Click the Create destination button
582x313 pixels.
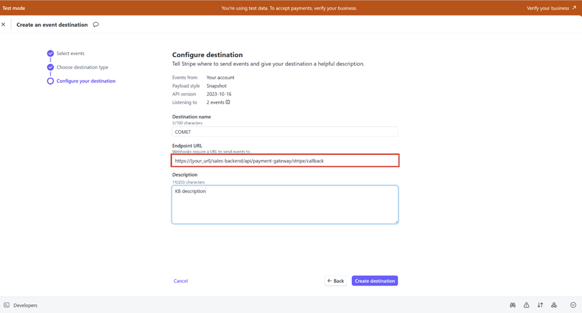375,281
